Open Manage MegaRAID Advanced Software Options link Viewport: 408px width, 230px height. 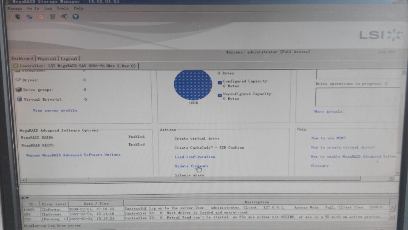coord(74,155)
